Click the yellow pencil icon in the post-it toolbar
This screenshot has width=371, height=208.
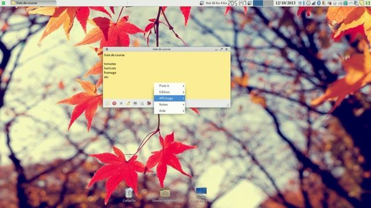pos(128,103)
